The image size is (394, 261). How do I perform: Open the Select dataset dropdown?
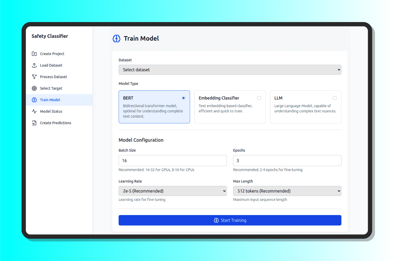[230, 70]
